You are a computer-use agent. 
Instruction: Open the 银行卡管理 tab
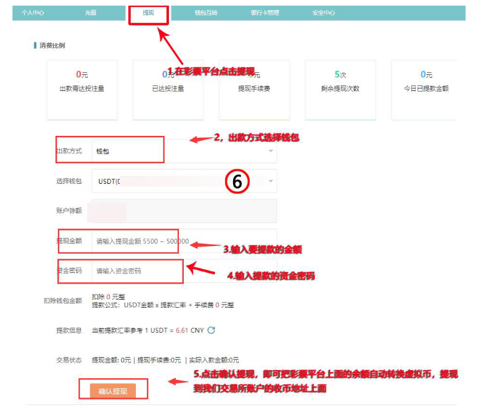point(264,12)
